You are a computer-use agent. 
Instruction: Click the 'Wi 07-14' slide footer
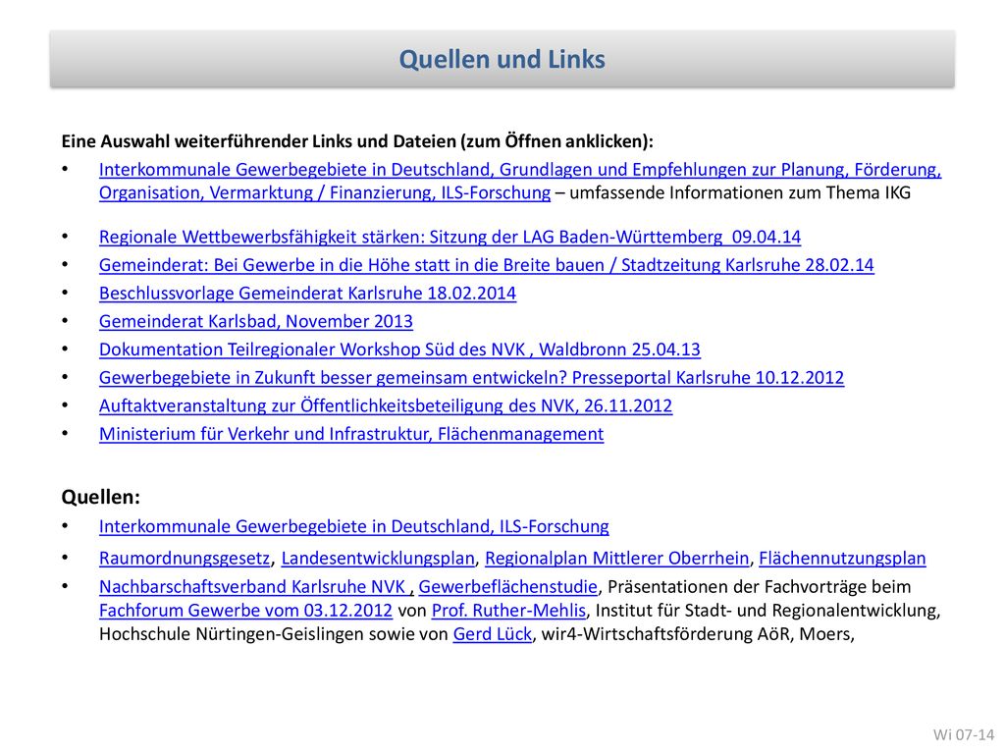964,734
